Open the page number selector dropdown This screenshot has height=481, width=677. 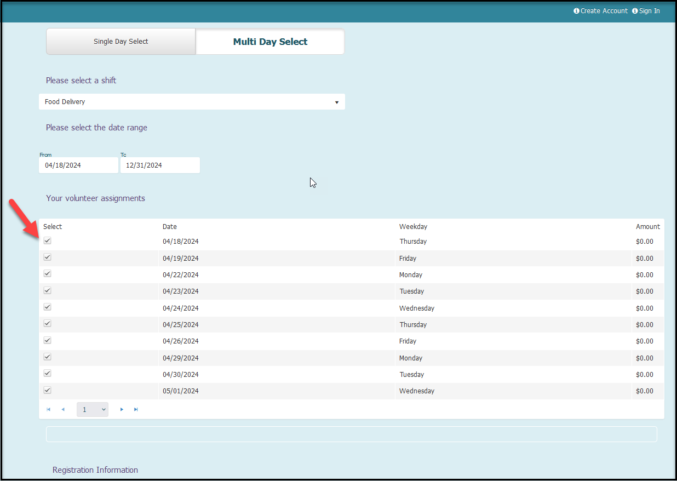93,409
